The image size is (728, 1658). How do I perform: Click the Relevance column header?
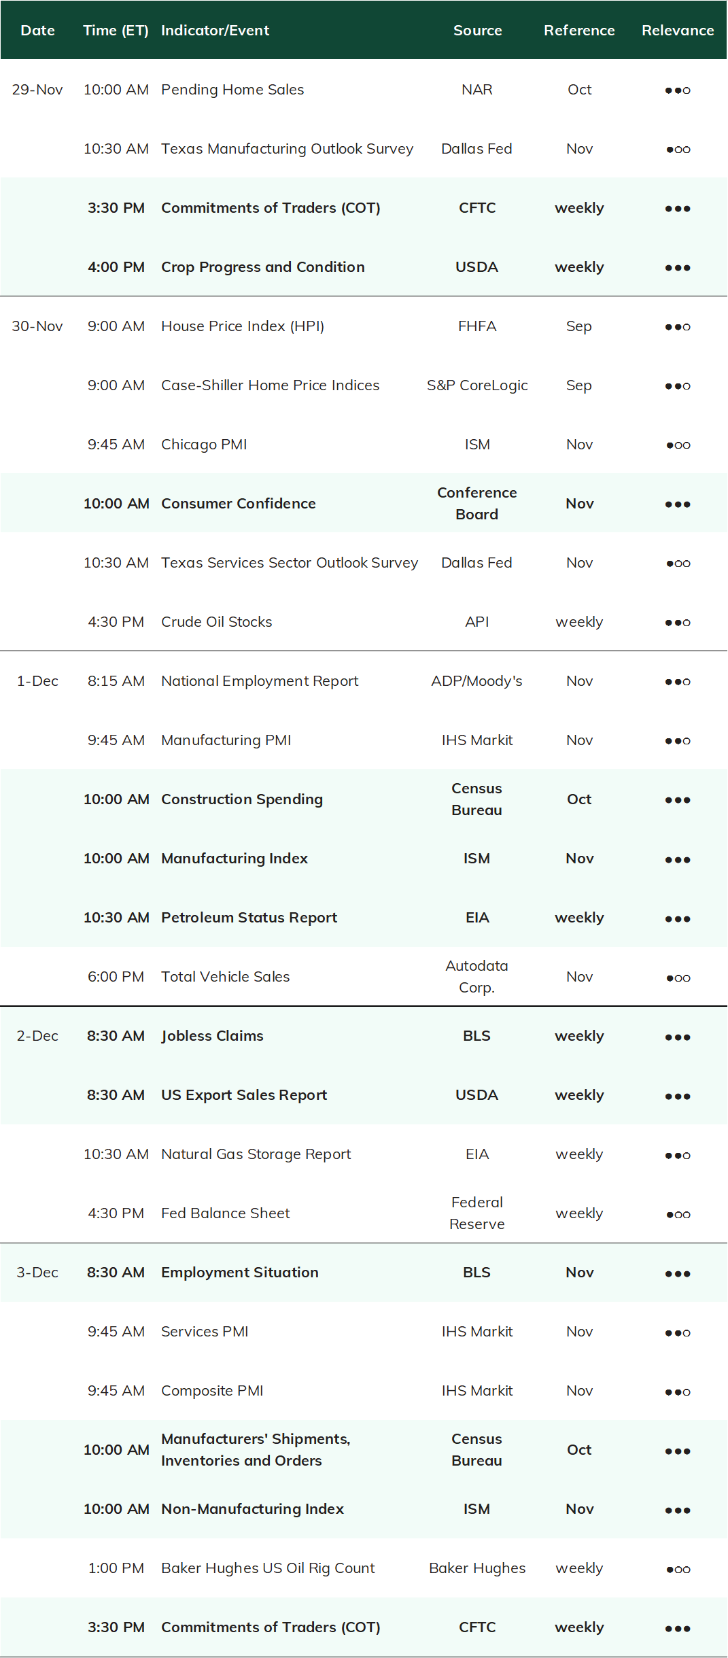click(x=678, y=30)
